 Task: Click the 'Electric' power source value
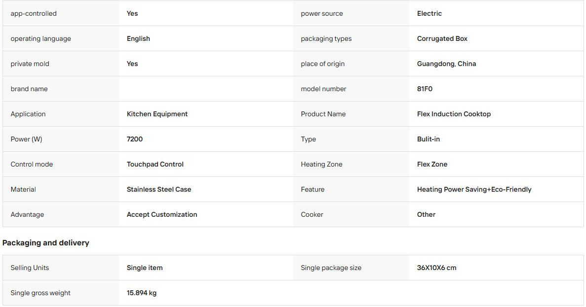pos(430,13)
